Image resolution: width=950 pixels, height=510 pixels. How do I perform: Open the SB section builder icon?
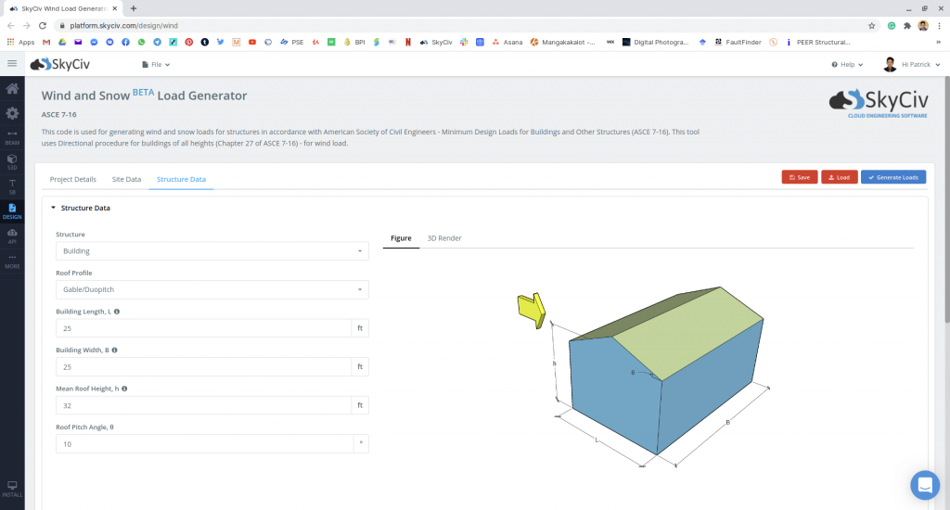pyautogui.click(x=12, y=185)
